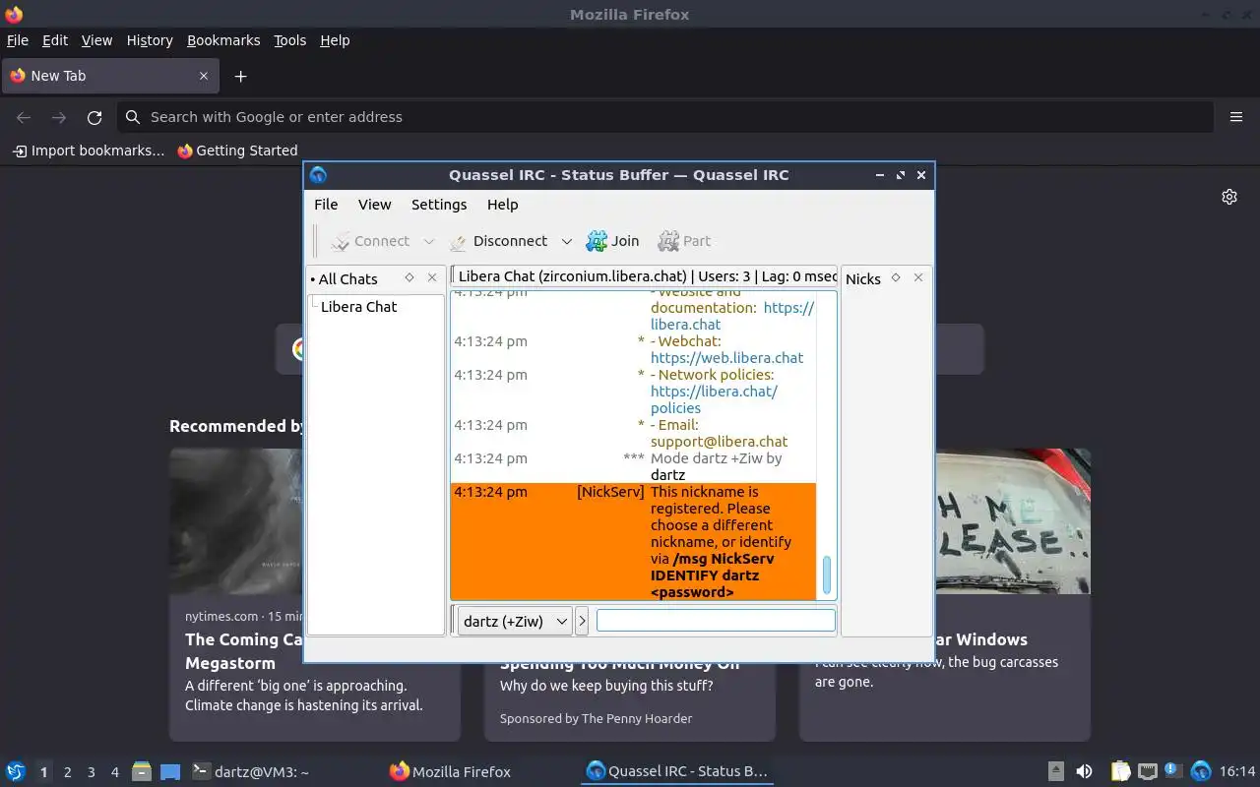Click the NickServ highlighted message
Viewport: 1260px width, 787px height.
634,542
